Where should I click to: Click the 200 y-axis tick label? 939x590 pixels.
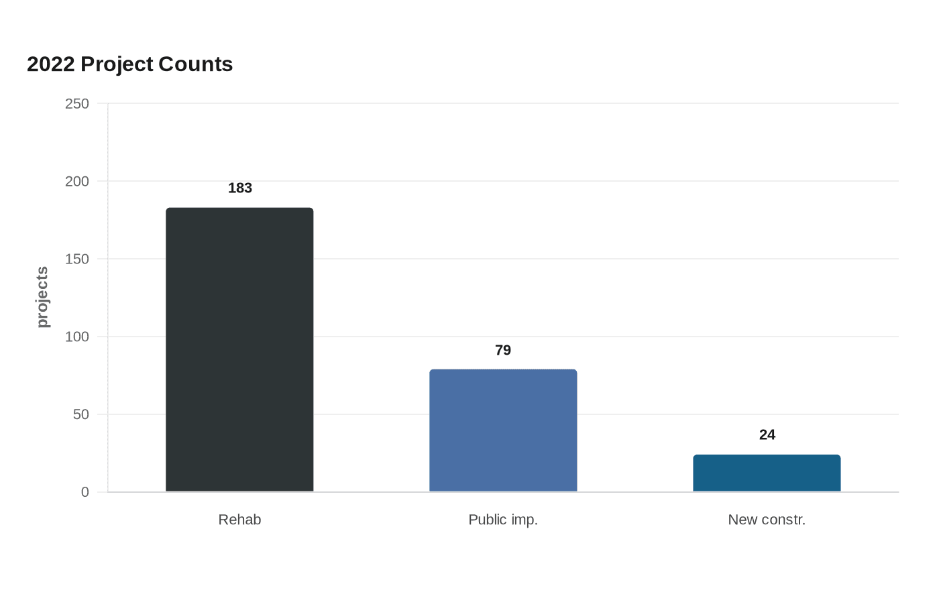(77, 181)
